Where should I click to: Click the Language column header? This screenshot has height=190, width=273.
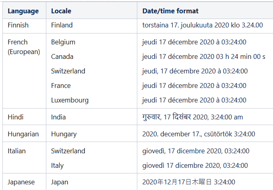pos(23,11)
